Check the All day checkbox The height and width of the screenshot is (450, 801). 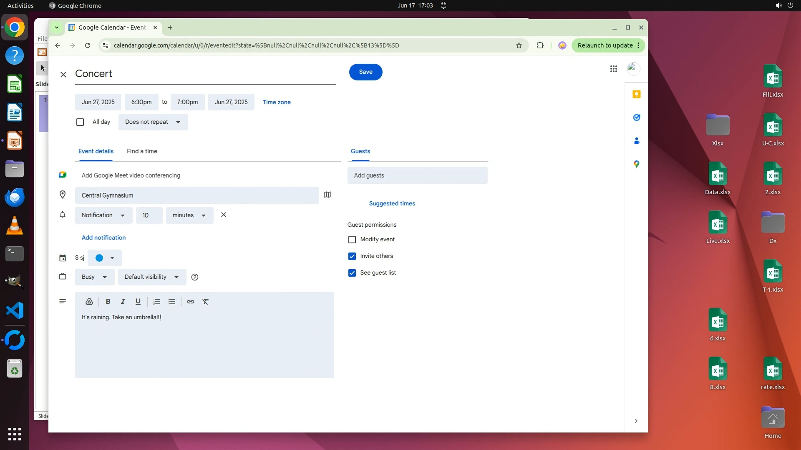80,122
